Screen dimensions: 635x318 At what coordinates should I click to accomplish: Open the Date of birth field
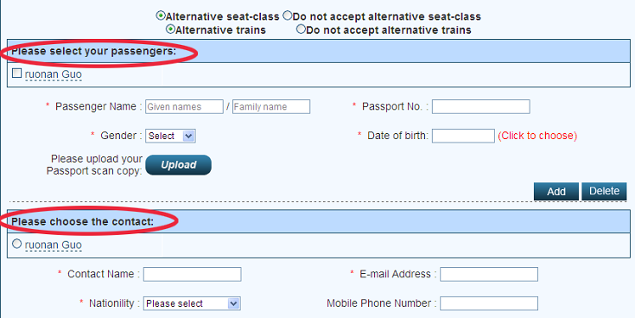coord(463,136)
